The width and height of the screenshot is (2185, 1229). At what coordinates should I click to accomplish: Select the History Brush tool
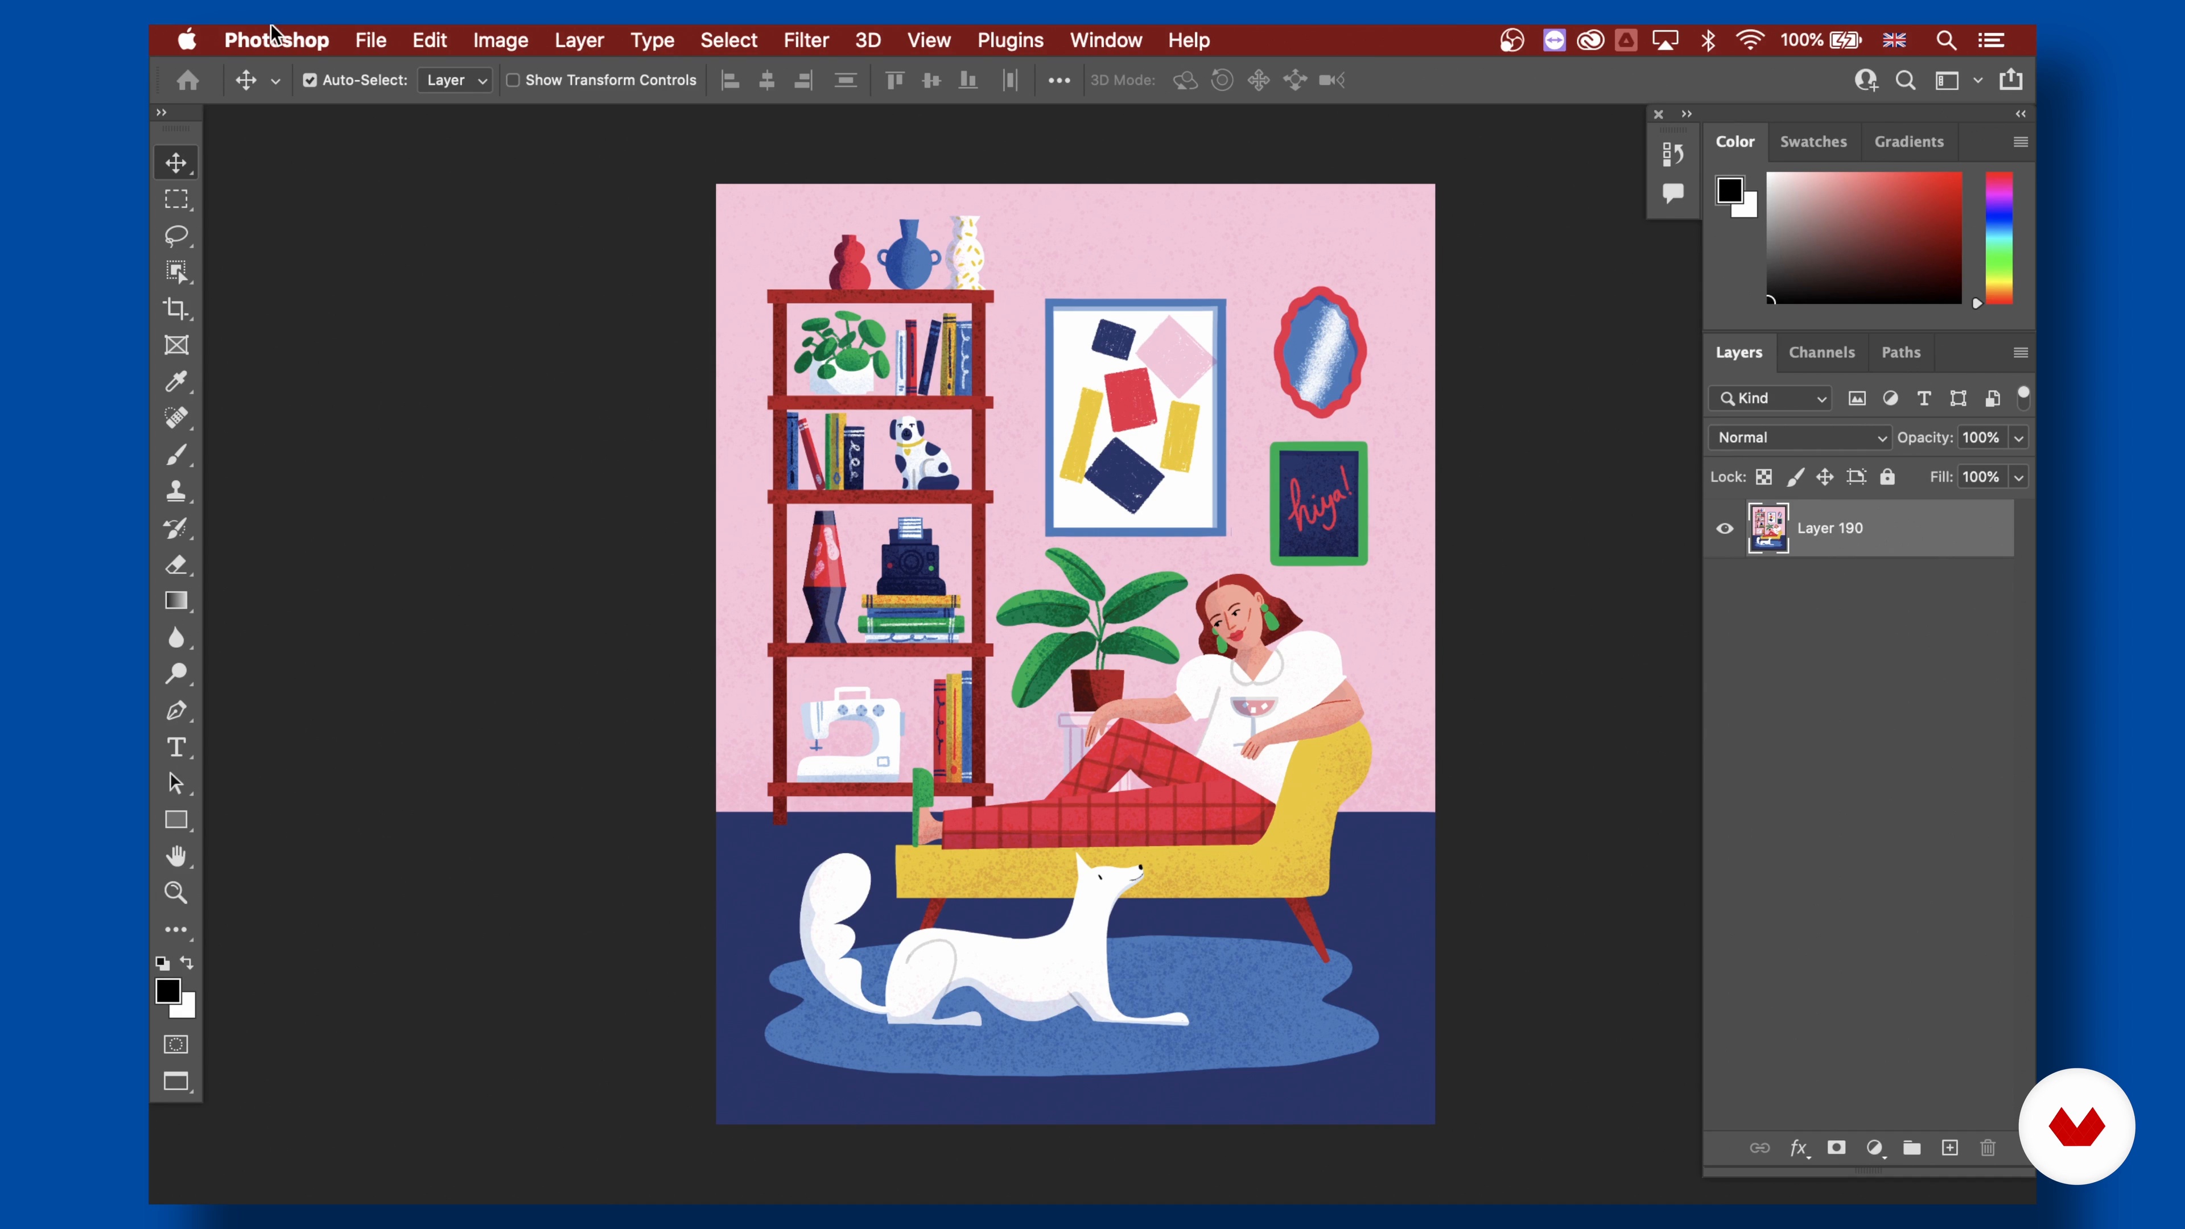[x=176, y=529]
